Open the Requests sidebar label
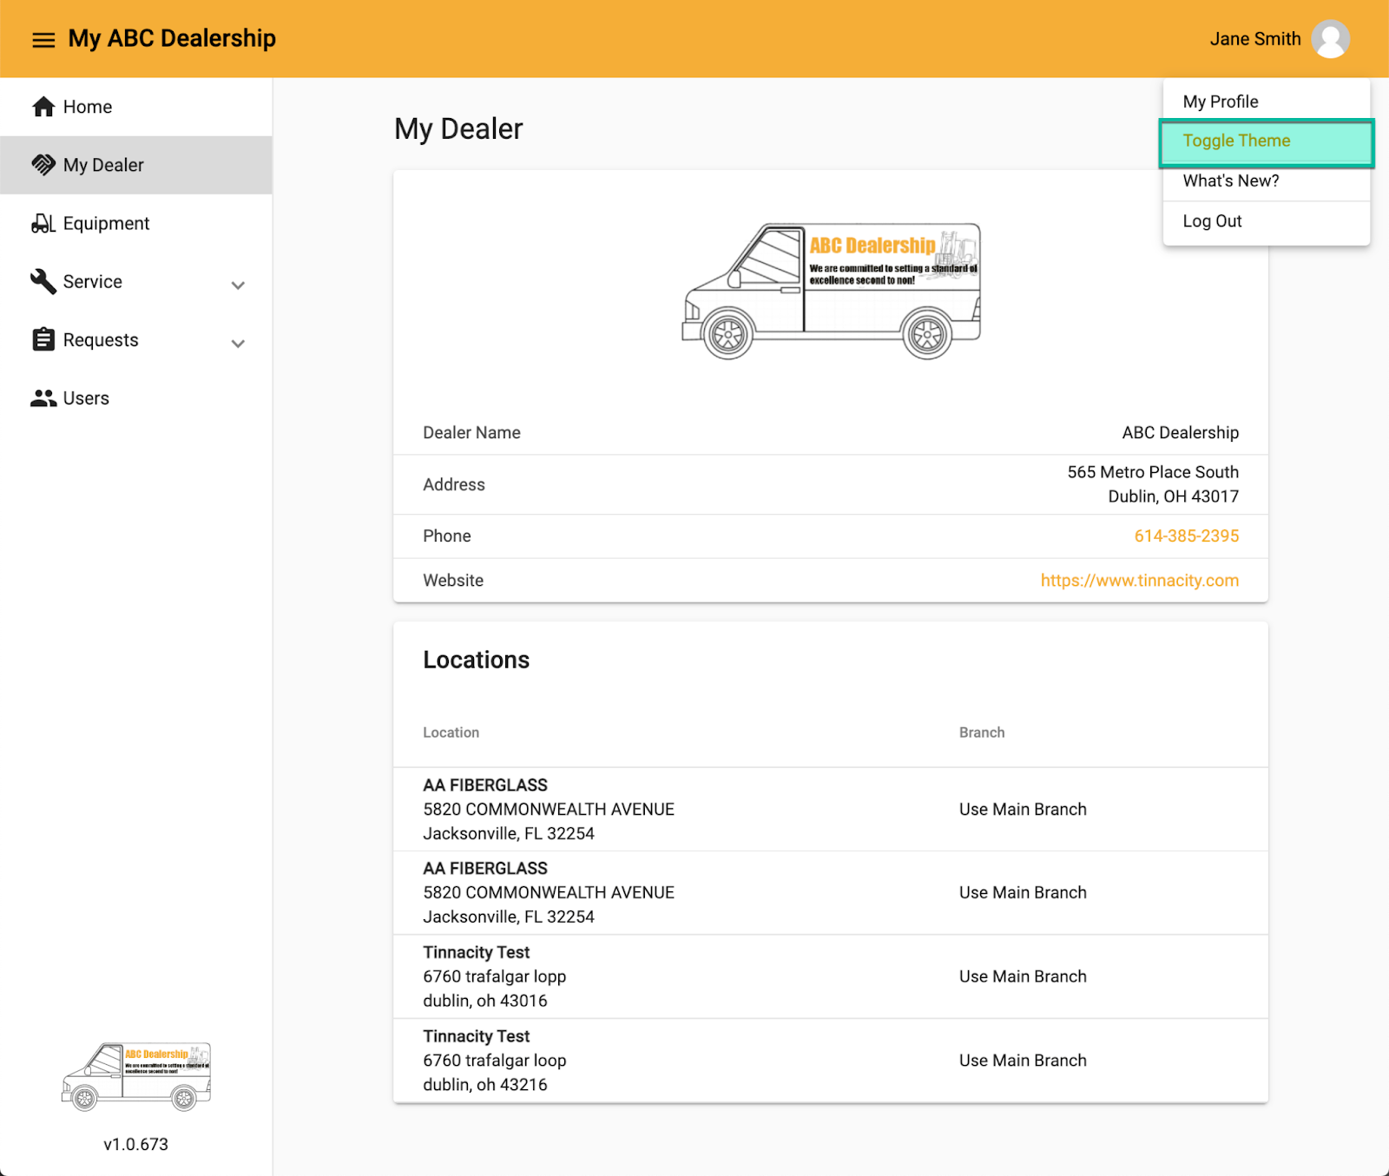 pos(101,340)
